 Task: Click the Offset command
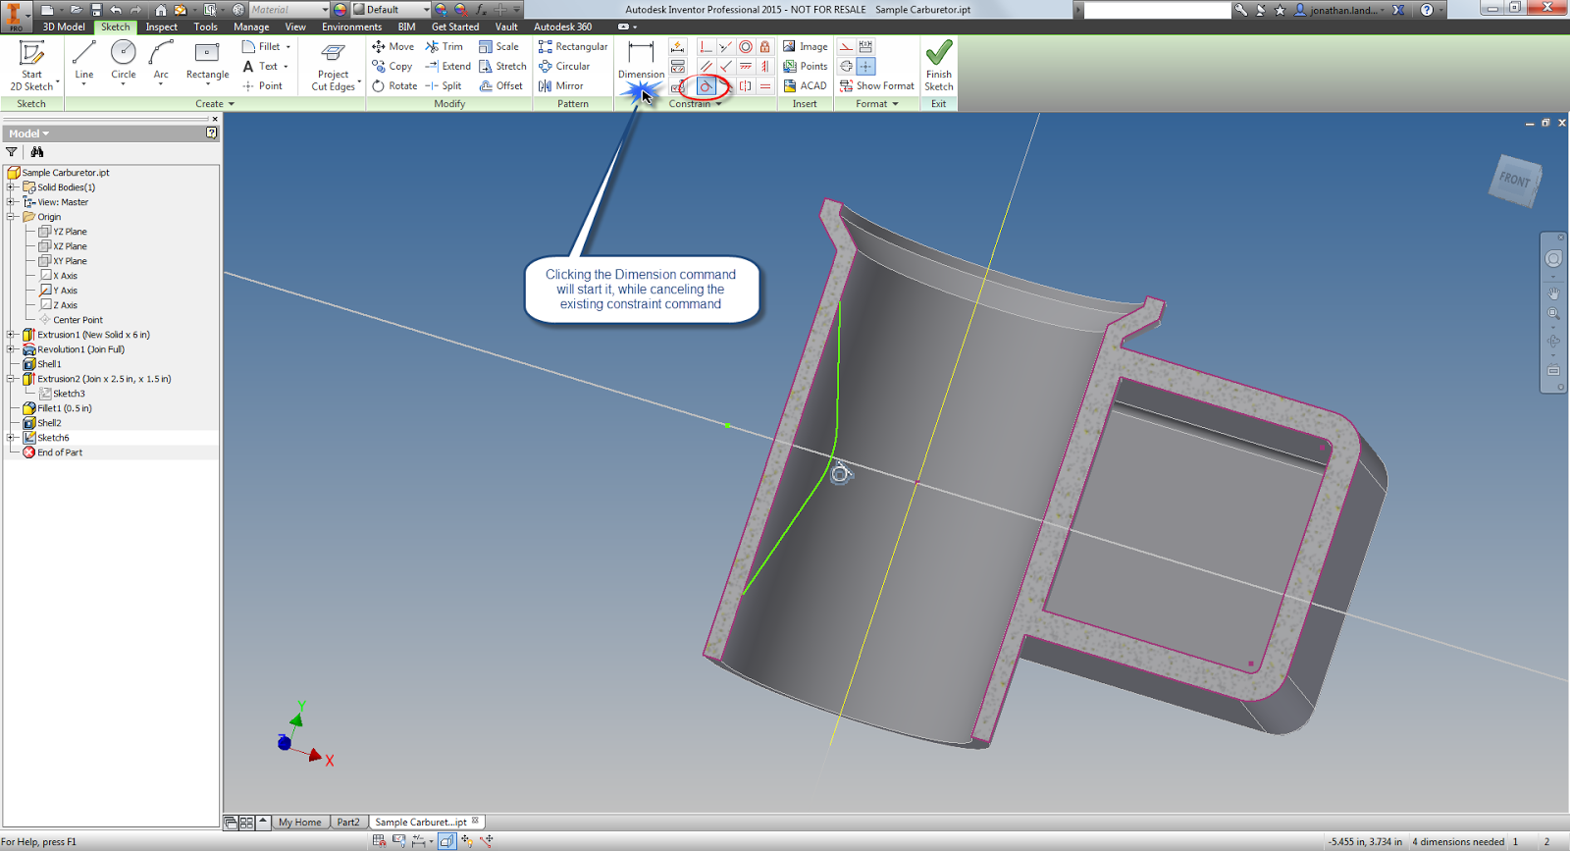500,85
